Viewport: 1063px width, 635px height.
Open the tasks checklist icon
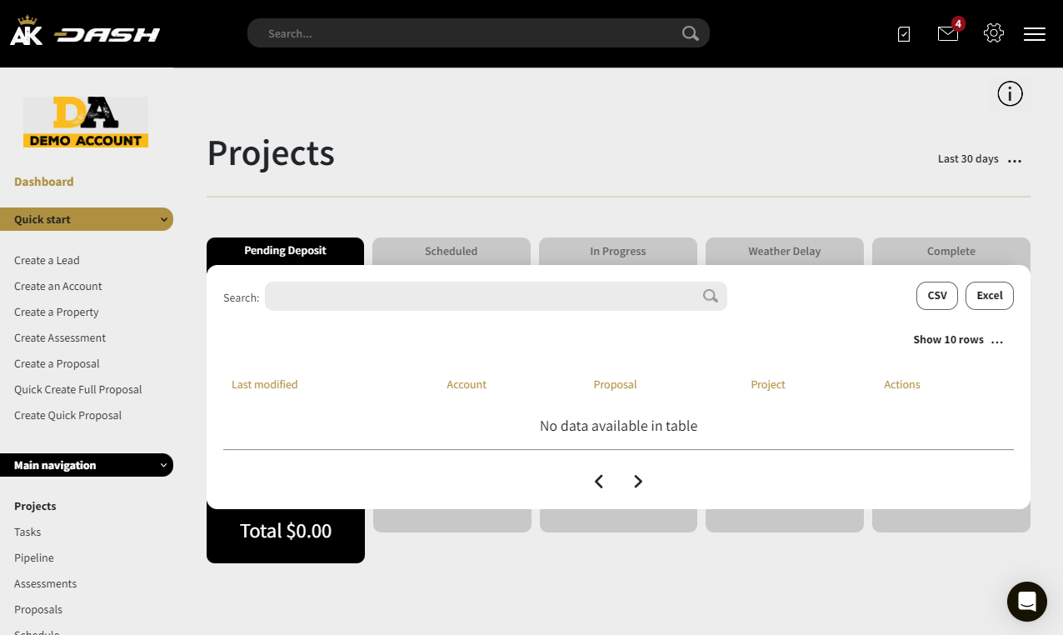point(904,34)
